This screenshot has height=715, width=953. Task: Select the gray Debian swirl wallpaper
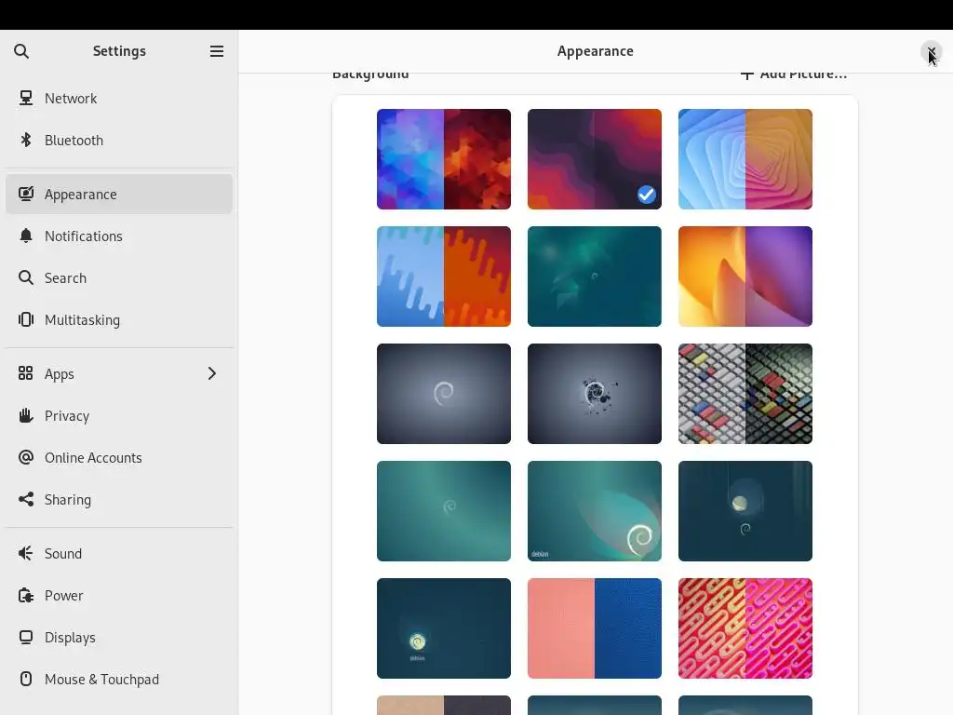(444, 394)
